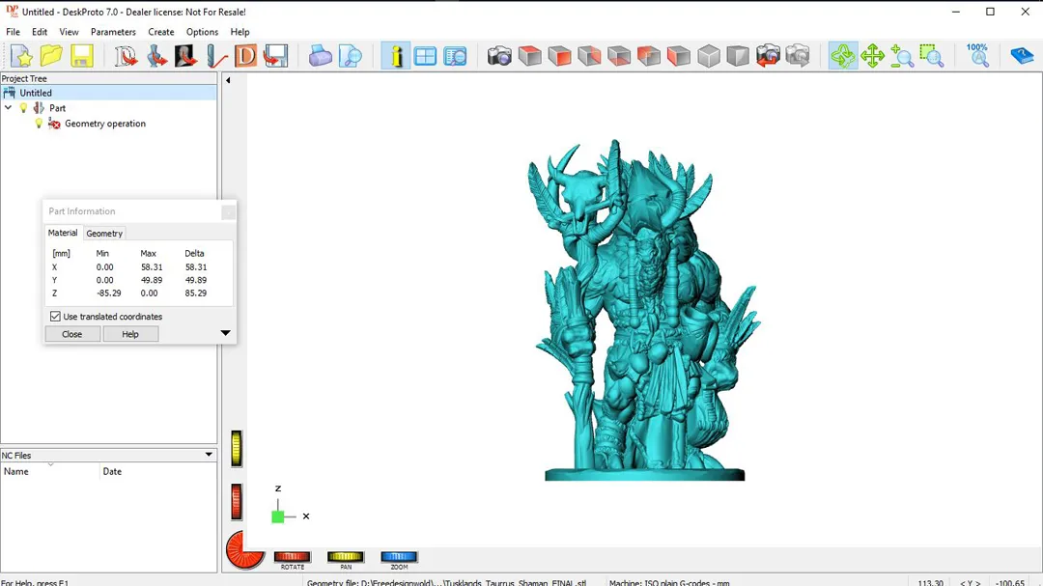This screenshot has width=1043, height=586.
Task: Click the load geometry icon (blue vase with arrow)
Action: pyautogui.click(x=155, y=56)
